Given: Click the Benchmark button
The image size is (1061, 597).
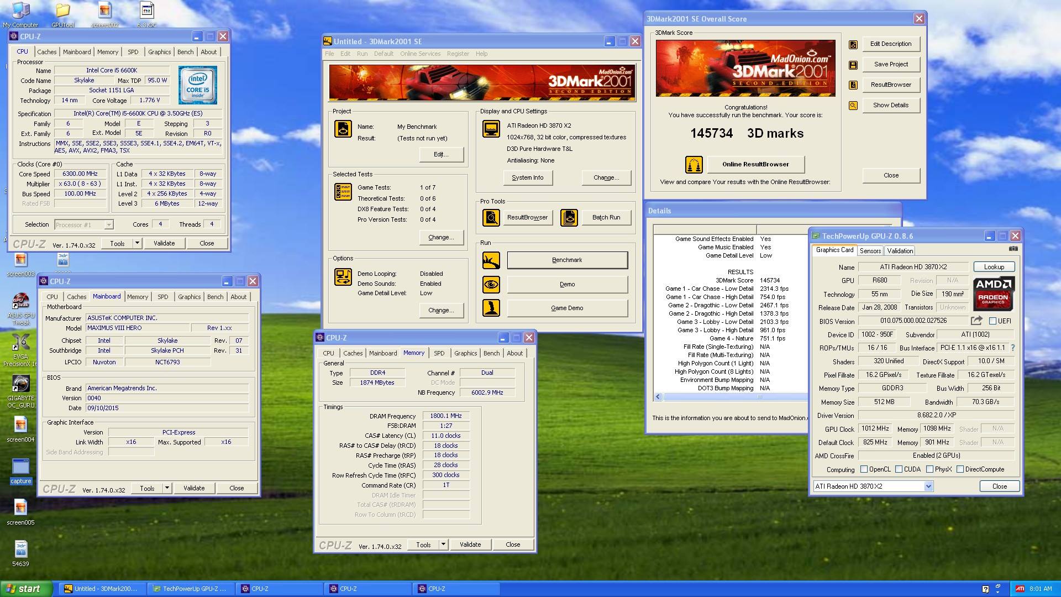Looking at the screenshot, I should [567, 260].
